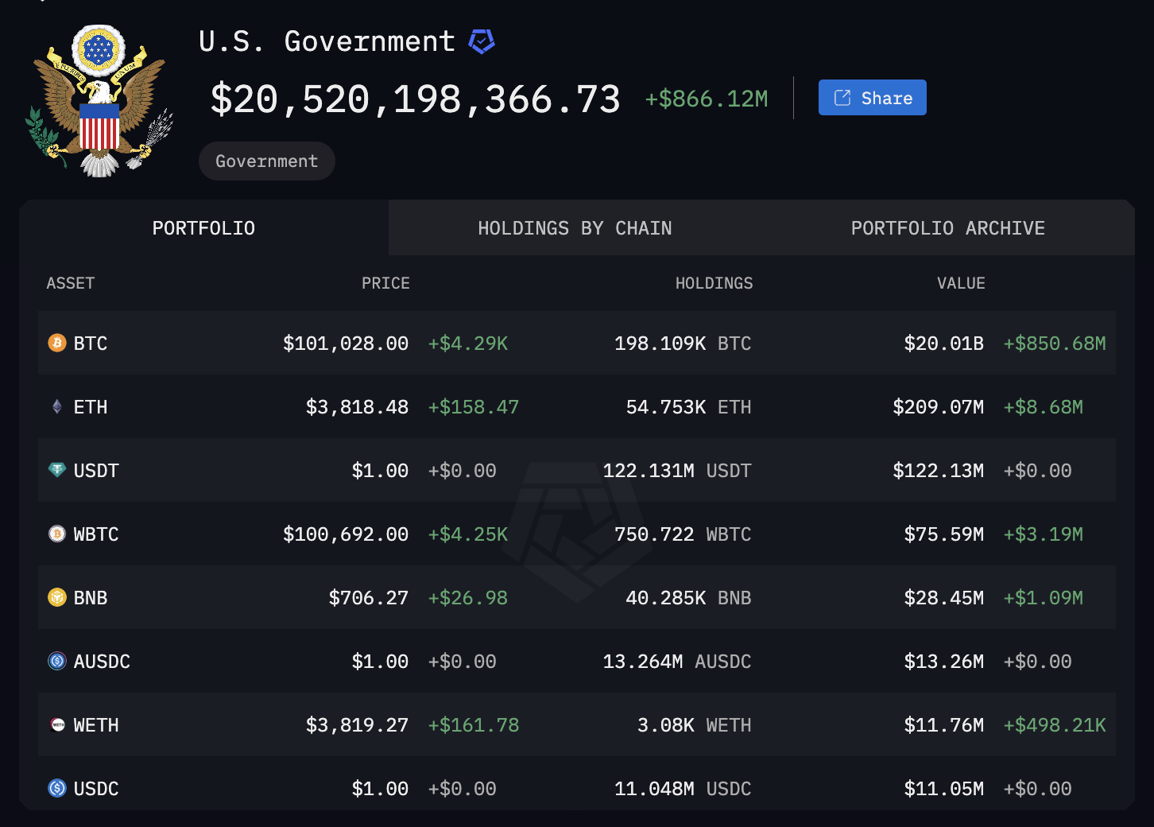The width and height of the screenshot is (1154, 827).
Task: Click the WBTC token icon
Action: 57,534
